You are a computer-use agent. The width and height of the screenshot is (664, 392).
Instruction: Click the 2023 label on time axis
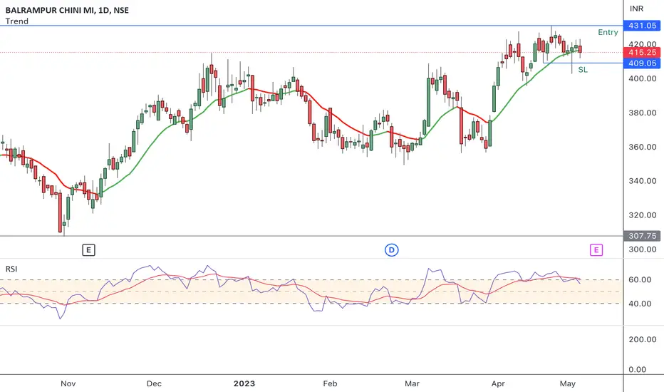244,383
